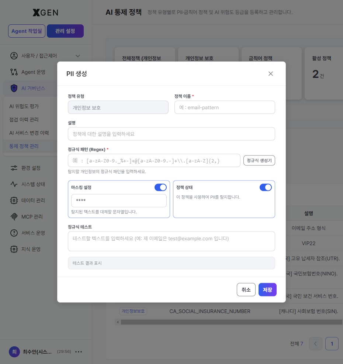
Task: Click 이메일 주소 형식 description cell
Action: pos(308,228)
